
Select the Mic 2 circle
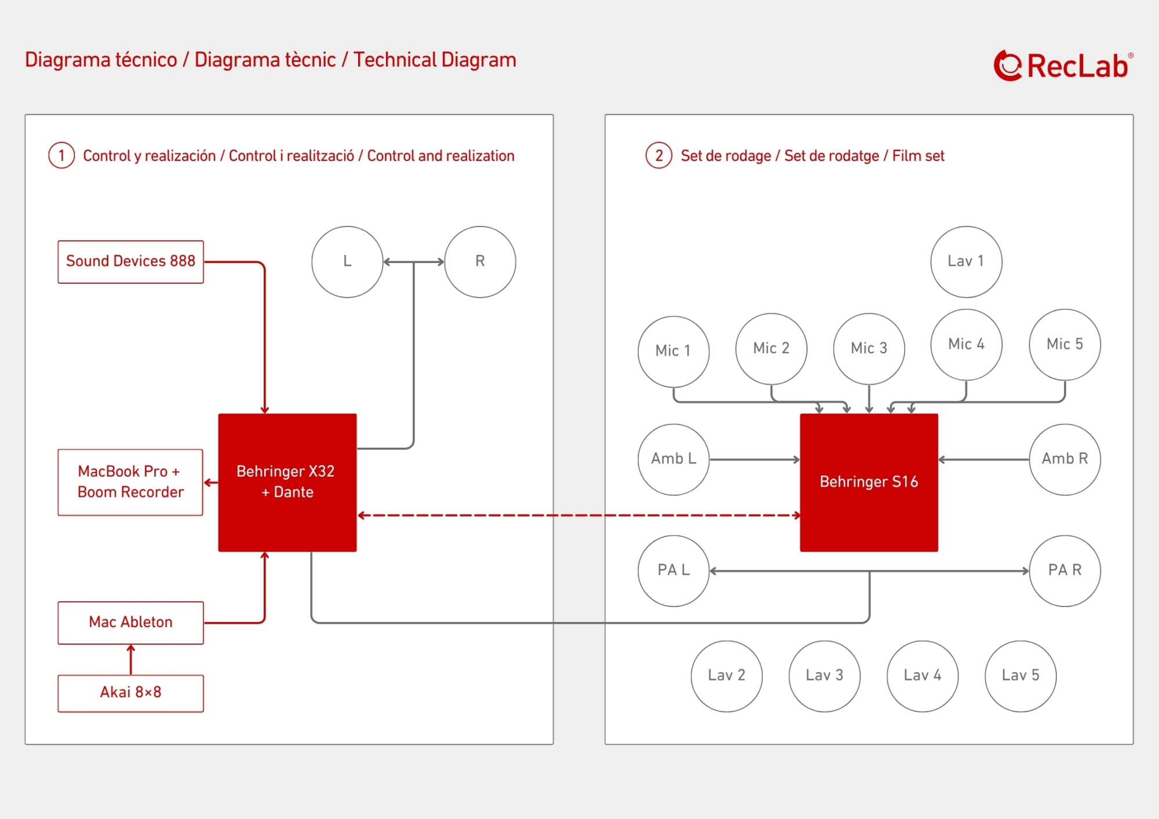771,349
